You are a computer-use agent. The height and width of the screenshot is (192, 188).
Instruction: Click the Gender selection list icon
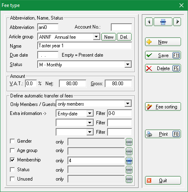[129, 142]
